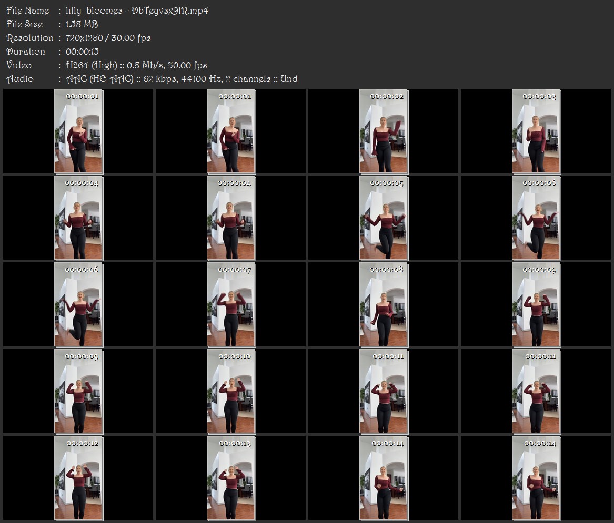
Task: Click the resolution value 720x1280 / 30.00 fps
Action: click(108, 38)
